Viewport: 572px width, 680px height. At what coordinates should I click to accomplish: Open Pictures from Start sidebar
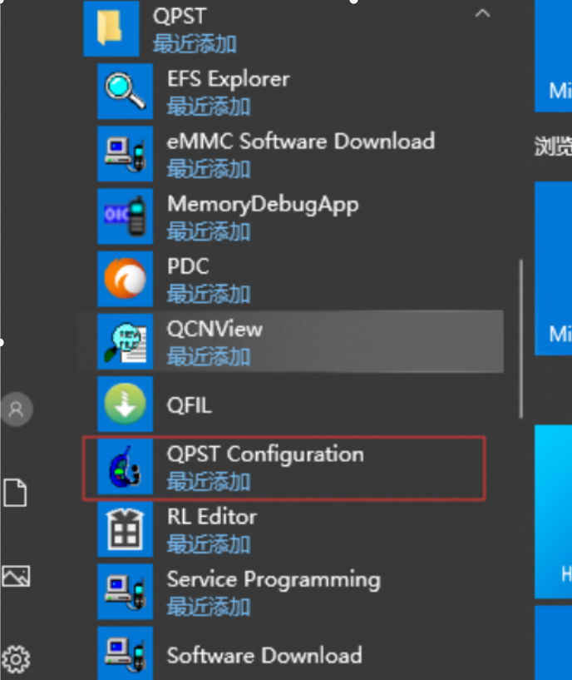coord(16,576)
